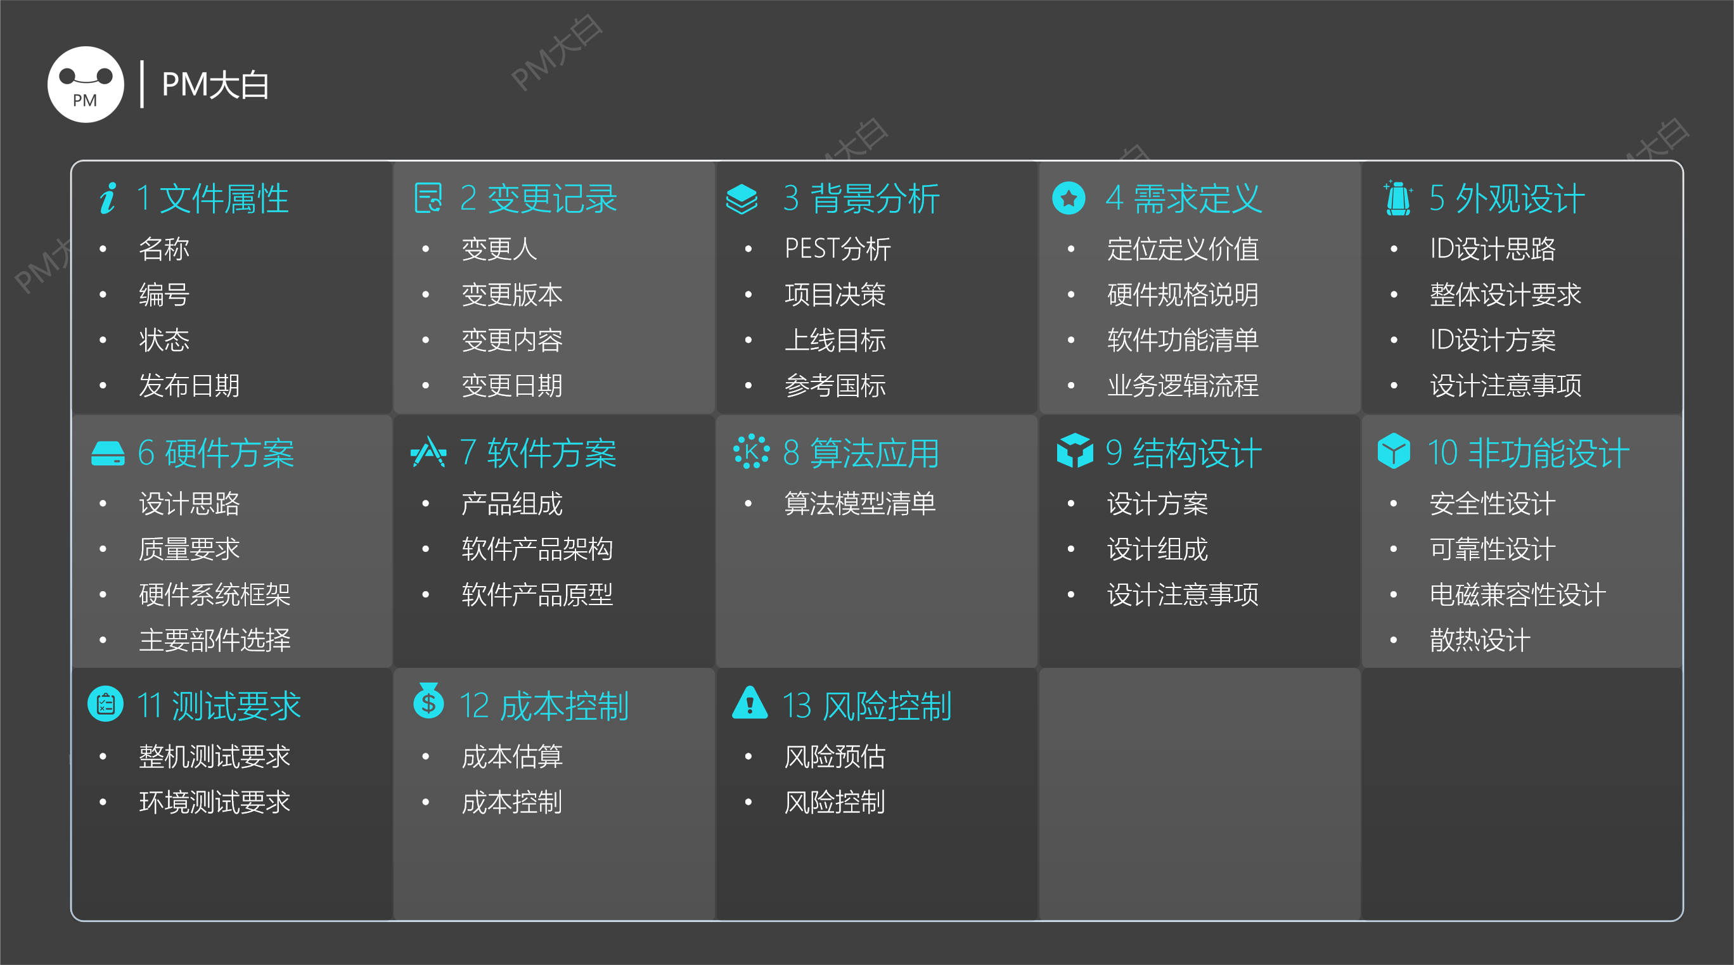Click the 电磁兼容性设计 list item
Image resolution: width=1734 pixels, height=965 pixels.
point(1518,595)
